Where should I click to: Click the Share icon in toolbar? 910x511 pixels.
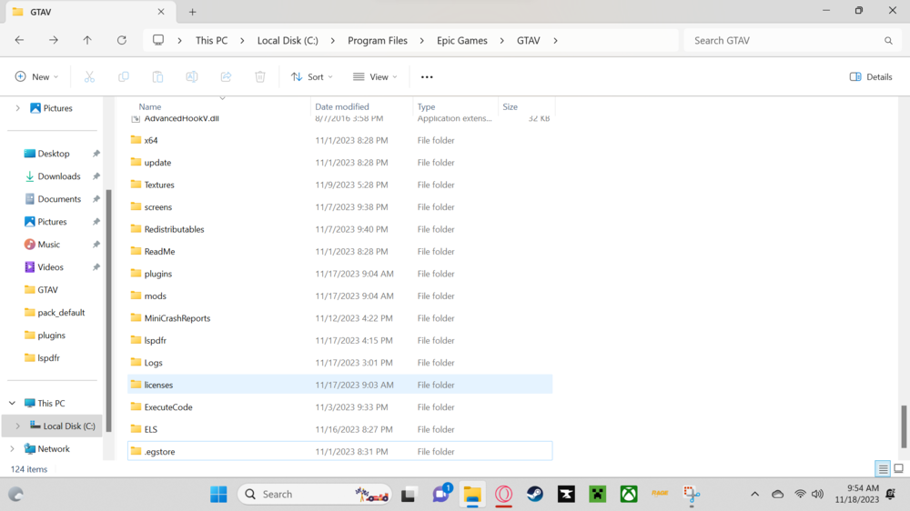(226, 76)
